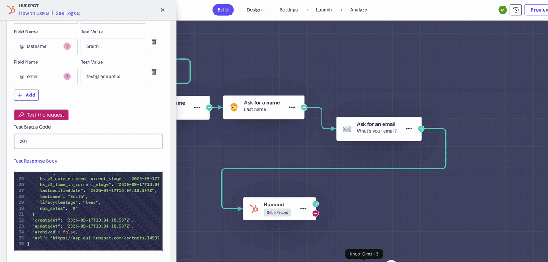
Task: Open version history clock icon
Action: (516, 10)
